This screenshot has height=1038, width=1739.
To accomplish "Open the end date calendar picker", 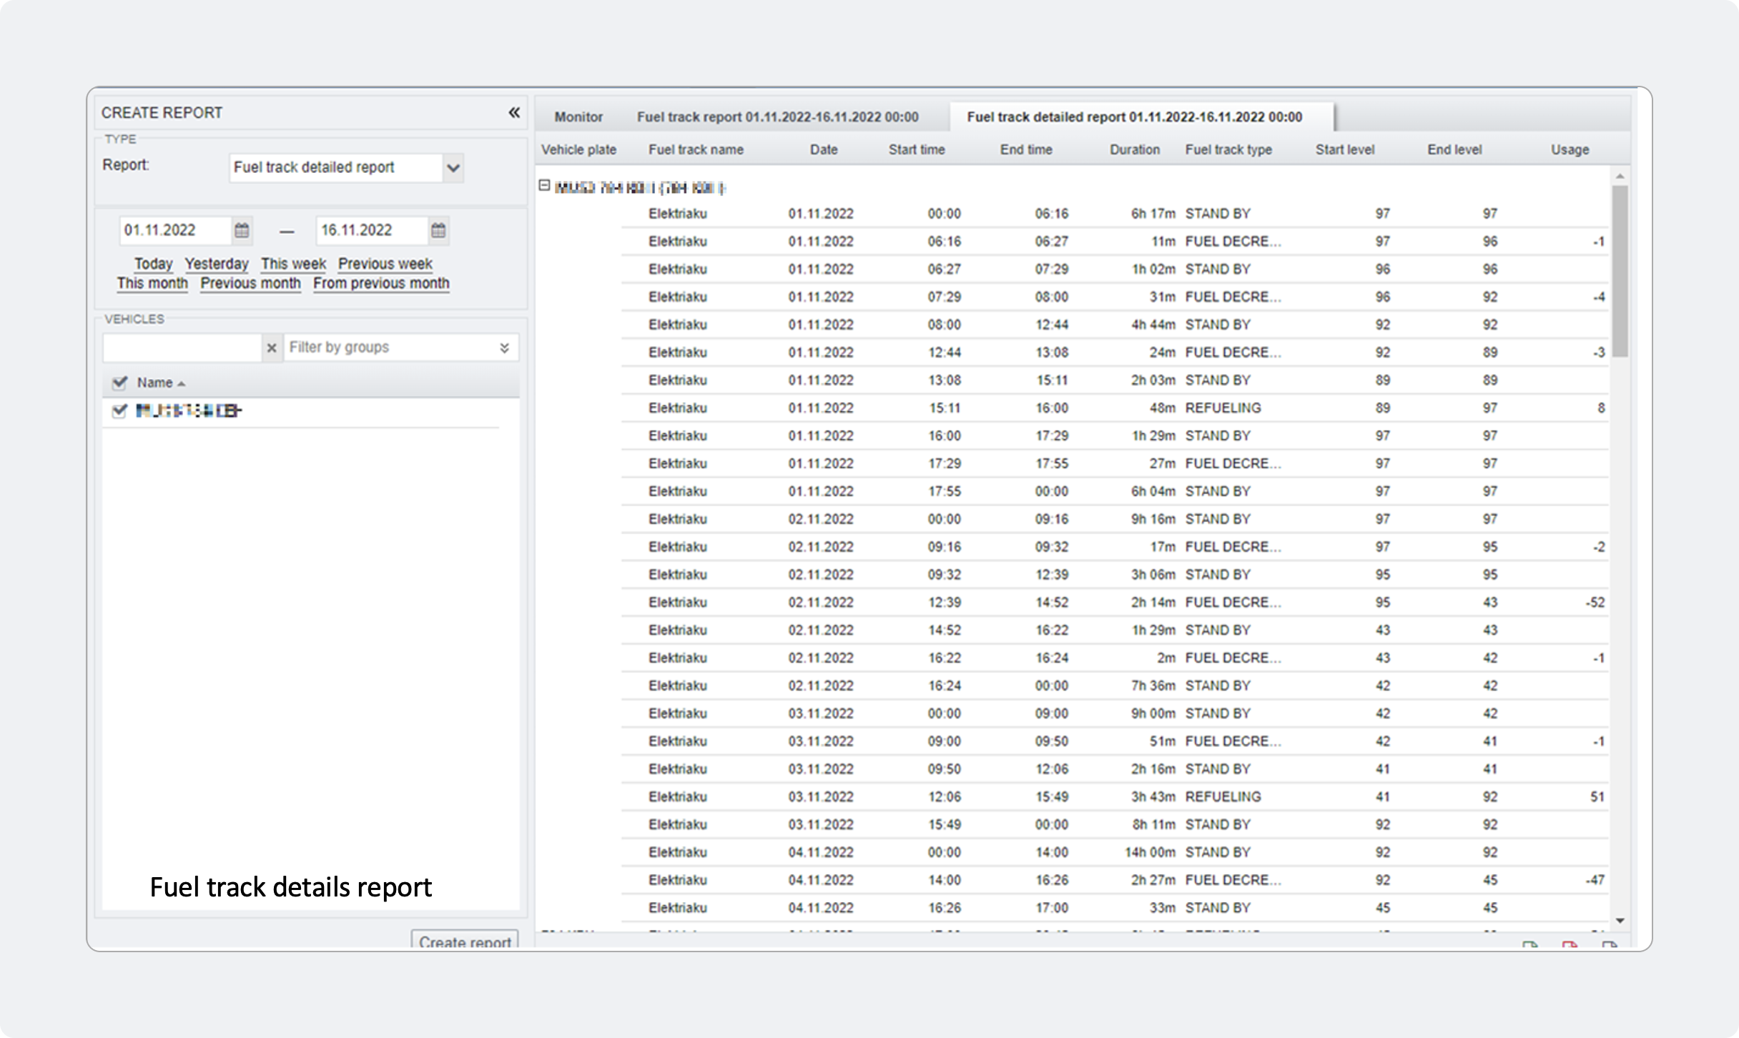I will point(438,230).
